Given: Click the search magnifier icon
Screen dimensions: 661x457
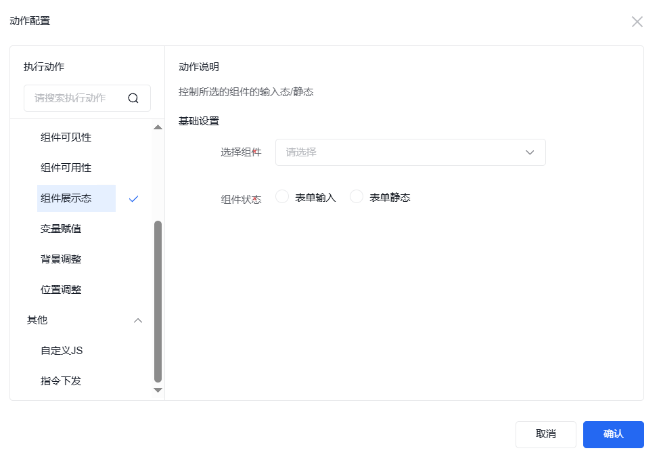Looking at the screenshot, I should point(133,98).
